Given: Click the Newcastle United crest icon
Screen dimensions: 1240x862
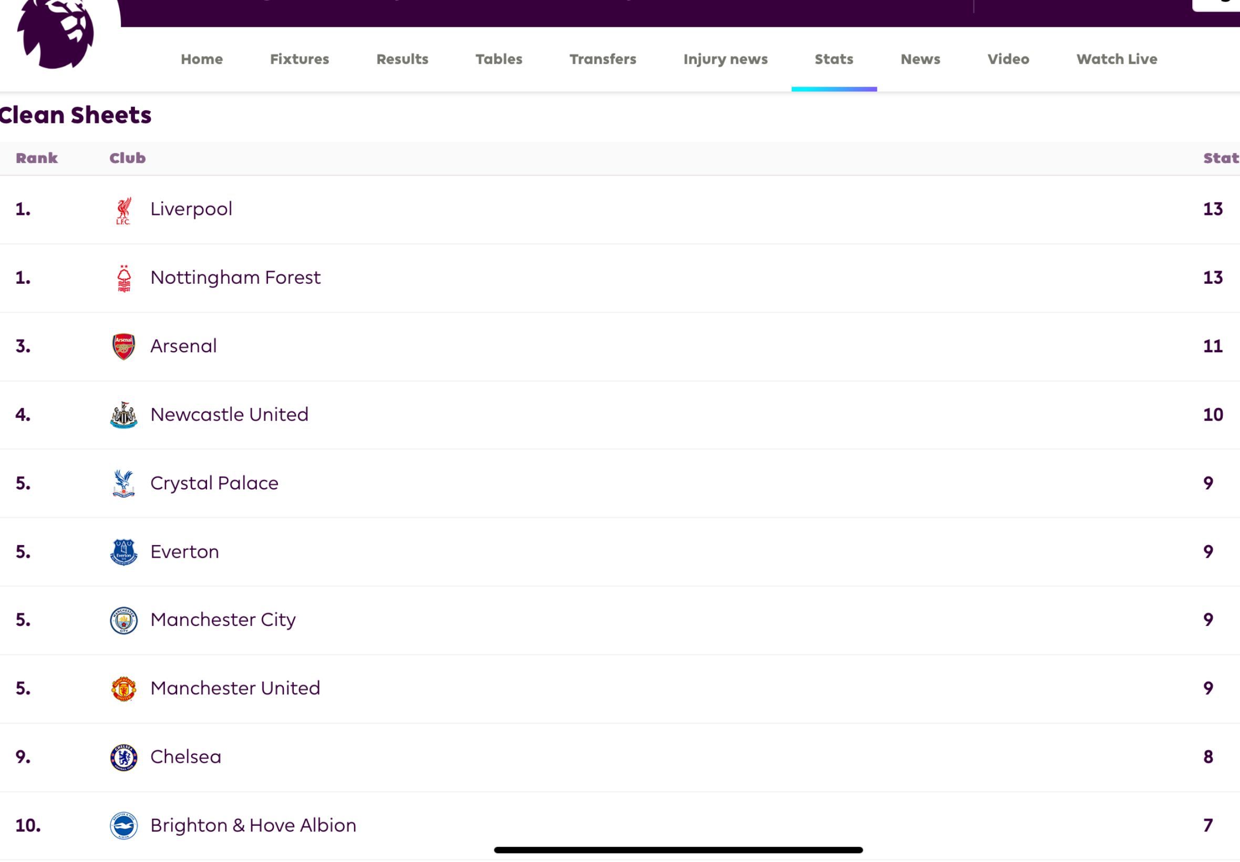Looking at the screenshot, I should click(x=123, y=415).
